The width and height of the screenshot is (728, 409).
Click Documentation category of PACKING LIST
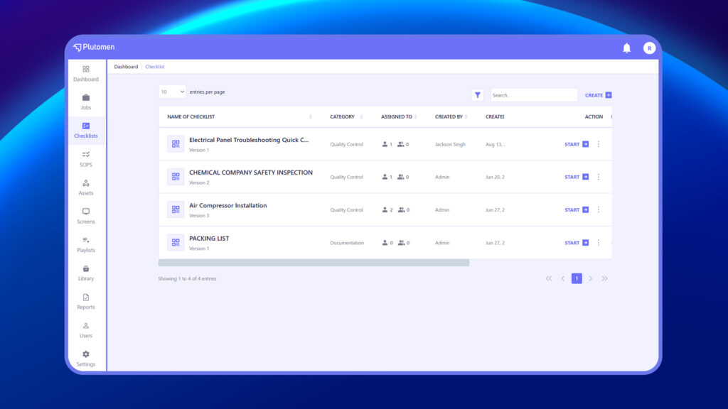347,243
